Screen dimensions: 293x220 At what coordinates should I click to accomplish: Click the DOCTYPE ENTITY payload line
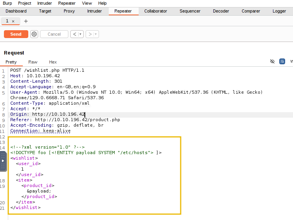click(x=86, y=153)
